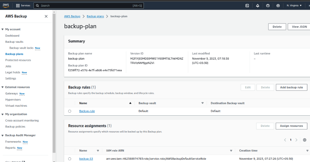Delete the backup-plan via top Delete button
The image size is (310, 162).
tap(277, 27)
